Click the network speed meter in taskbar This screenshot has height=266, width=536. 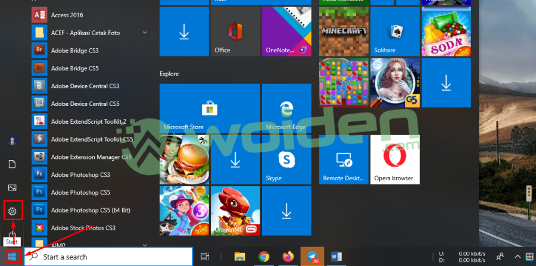(x=462, y=257)
